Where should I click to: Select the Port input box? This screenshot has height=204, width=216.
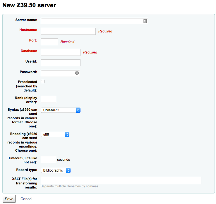[x=49, y=42]
